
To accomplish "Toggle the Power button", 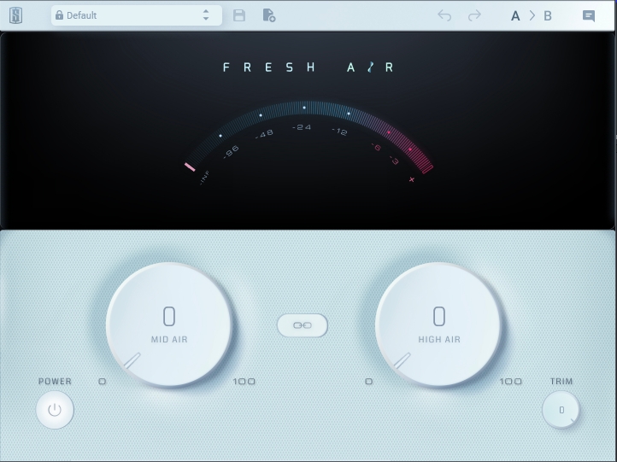I will pyautogui.click(x=55, y=410).
